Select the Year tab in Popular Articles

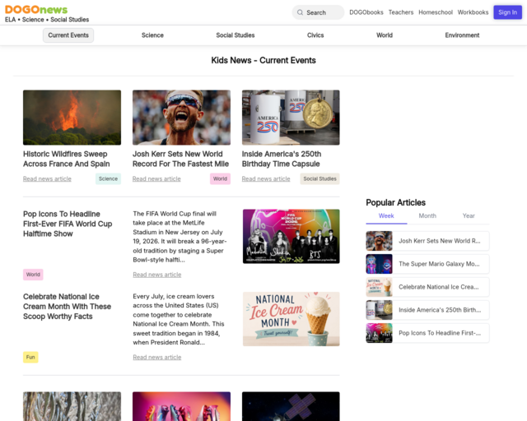[x=469, y=216]
